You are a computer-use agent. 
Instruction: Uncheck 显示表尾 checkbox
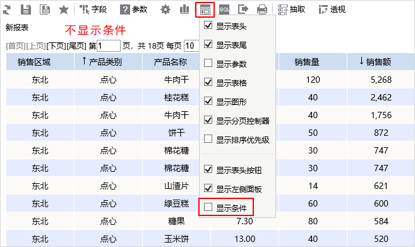pos(208,44)
